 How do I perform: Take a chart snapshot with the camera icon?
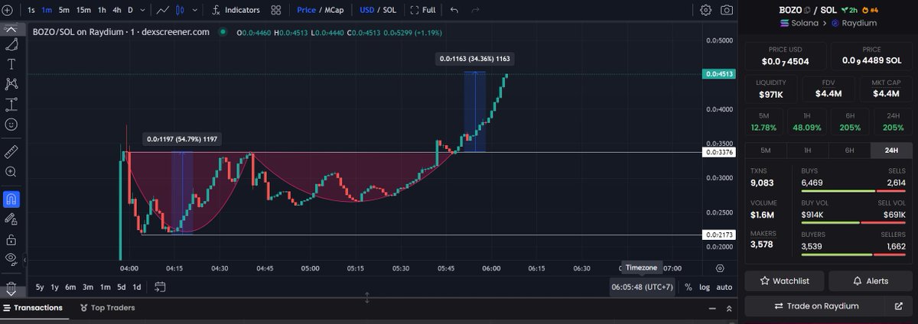727,10
